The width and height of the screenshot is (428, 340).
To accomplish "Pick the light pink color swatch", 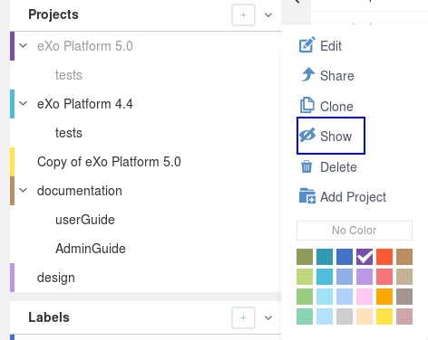I will coord(365,297).
